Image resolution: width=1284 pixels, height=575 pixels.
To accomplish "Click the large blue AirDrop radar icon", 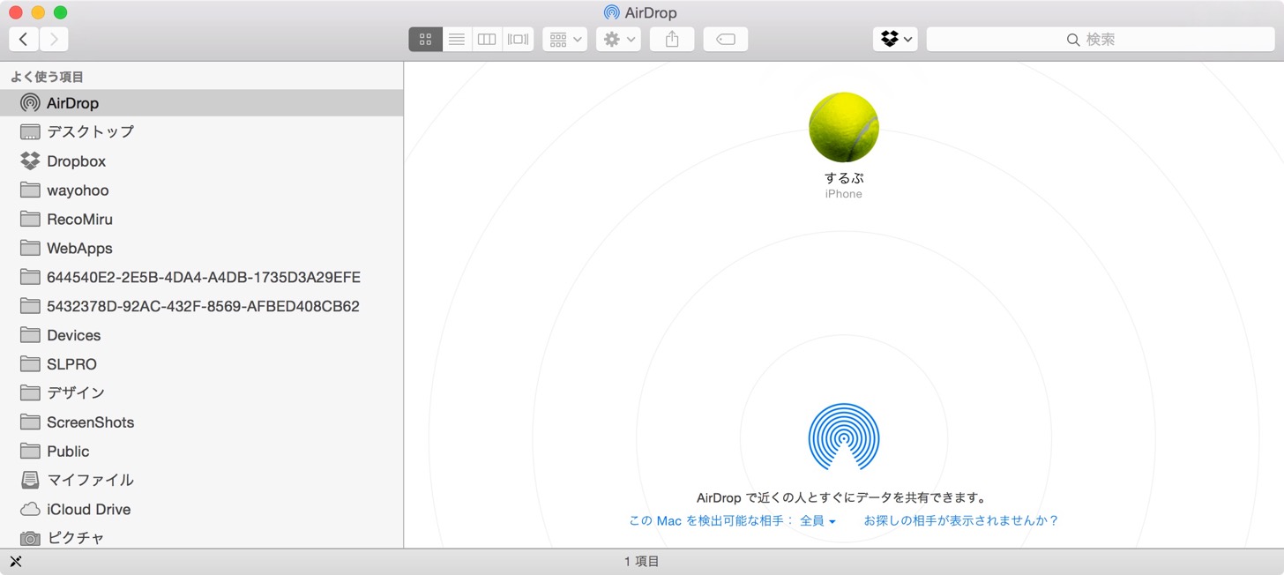I will pos(844,437).
